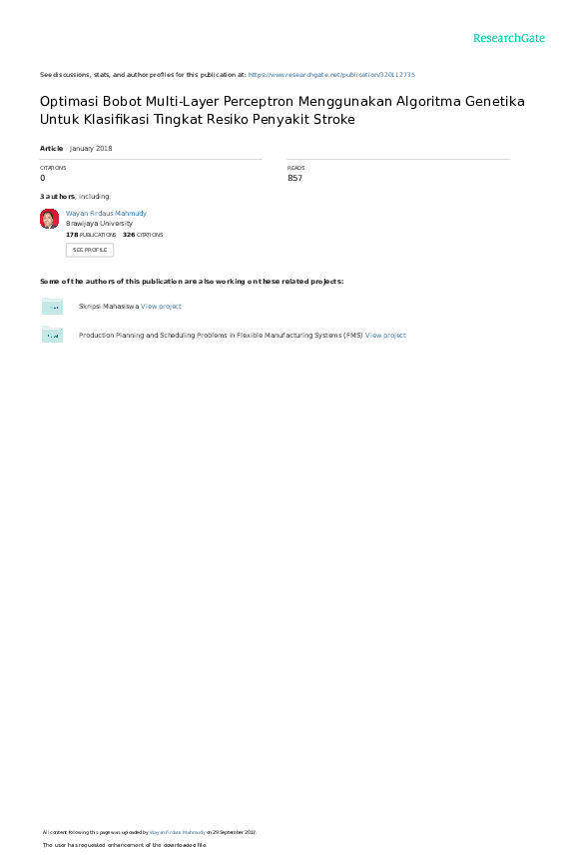This screenshot has width=575, height=863.
Task: Click the 3 authors label
Action: (x=57, y=196)
